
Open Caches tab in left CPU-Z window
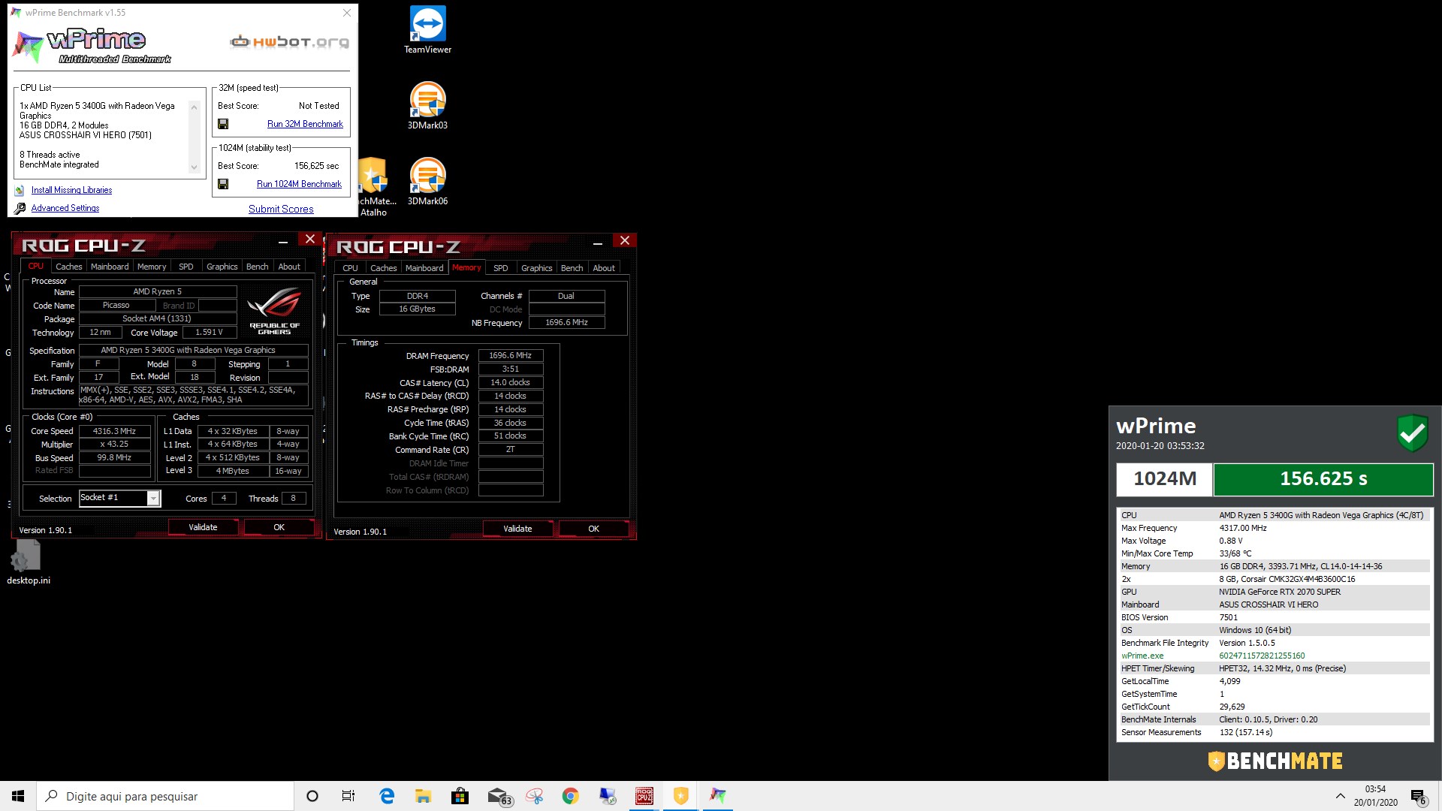[69, 267]
